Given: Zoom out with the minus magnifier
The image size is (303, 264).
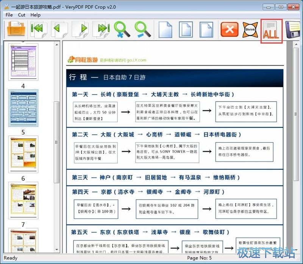Looking at the screenshot, I should coord(143,29).
